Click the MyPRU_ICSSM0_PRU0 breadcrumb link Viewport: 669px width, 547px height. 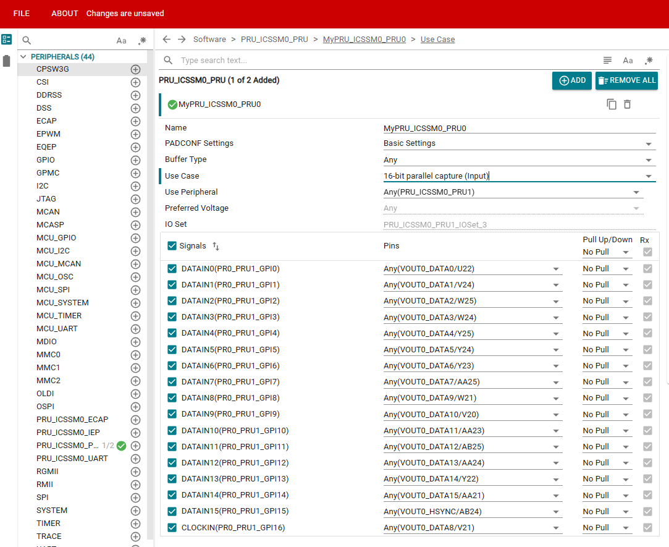[364, 40]
